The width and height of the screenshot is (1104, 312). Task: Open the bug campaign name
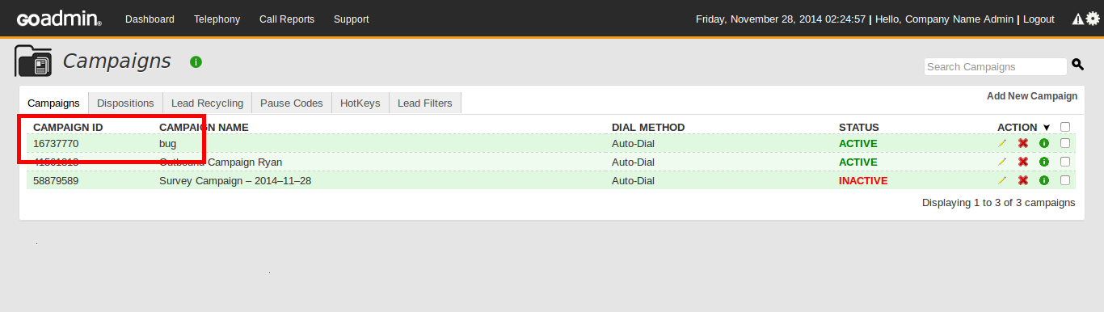(x=167, y=143)
